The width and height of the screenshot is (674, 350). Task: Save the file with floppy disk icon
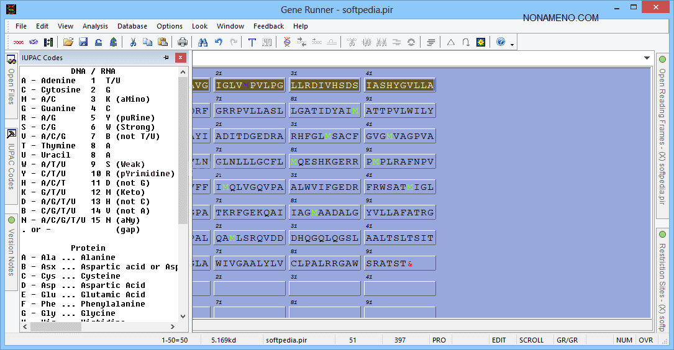click(x=83, y=42)
